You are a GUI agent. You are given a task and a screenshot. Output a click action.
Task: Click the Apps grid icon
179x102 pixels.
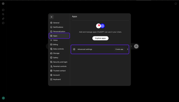51,36
